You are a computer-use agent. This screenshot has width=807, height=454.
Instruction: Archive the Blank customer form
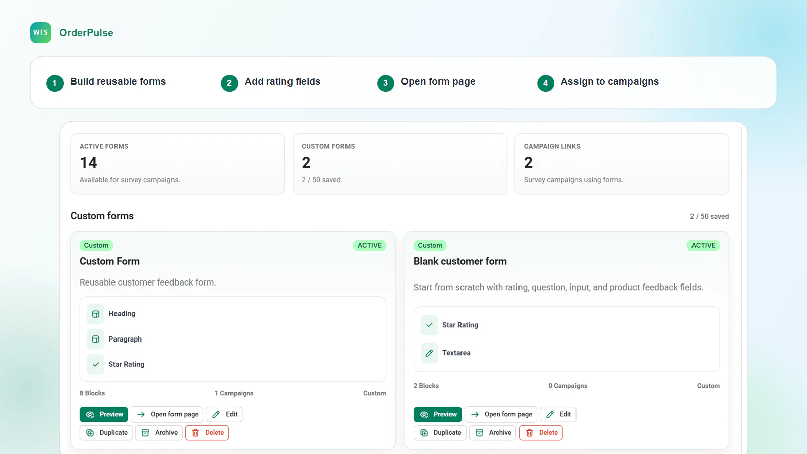pos(493,433)
